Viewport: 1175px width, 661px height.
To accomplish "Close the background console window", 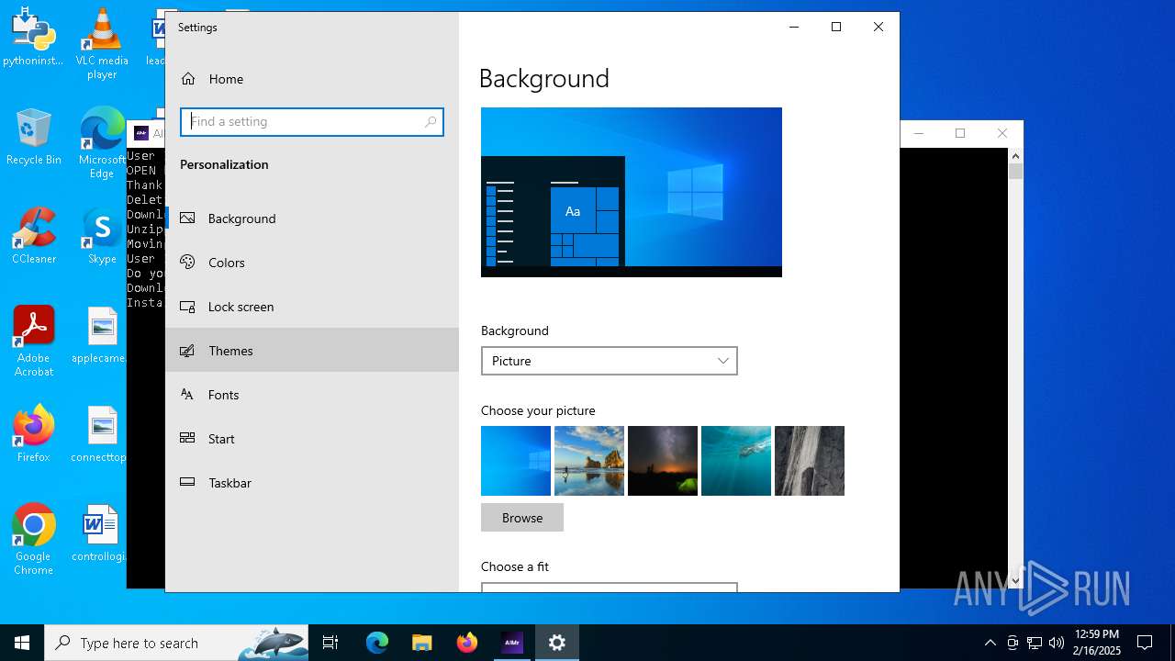I will tap(1002, 133).
